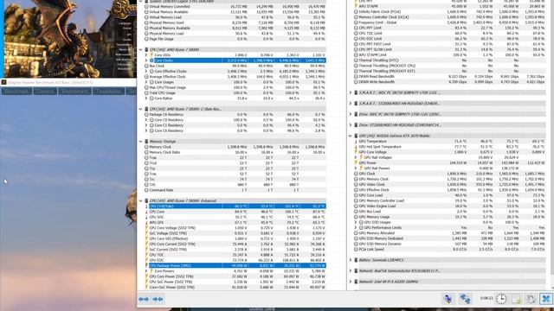The width and height of the screenshot is (554, 311).
Task: Click the Heaven Benchmark window title icon
Action: click(x=3, y=82)
